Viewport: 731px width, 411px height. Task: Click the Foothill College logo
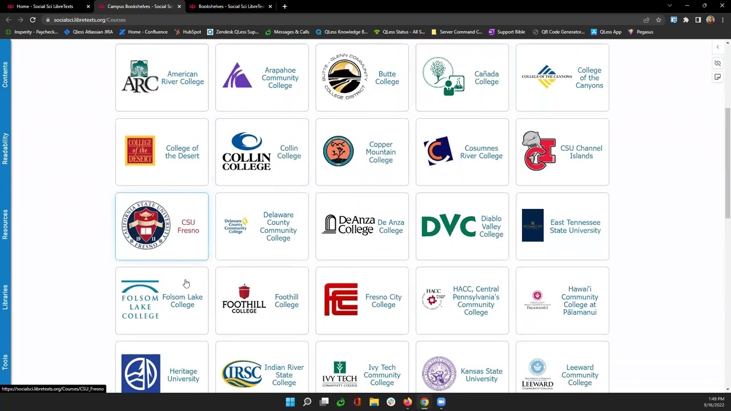(x=244, y=299)
